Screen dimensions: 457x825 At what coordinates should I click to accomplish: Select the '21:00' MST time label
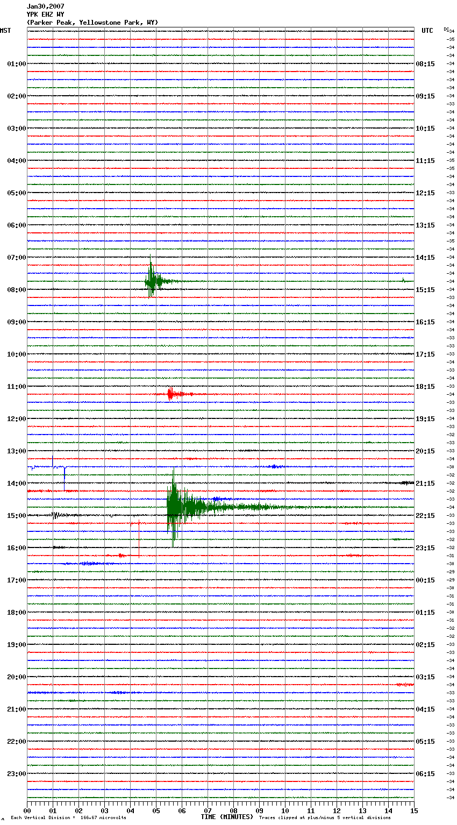point(17,709)
